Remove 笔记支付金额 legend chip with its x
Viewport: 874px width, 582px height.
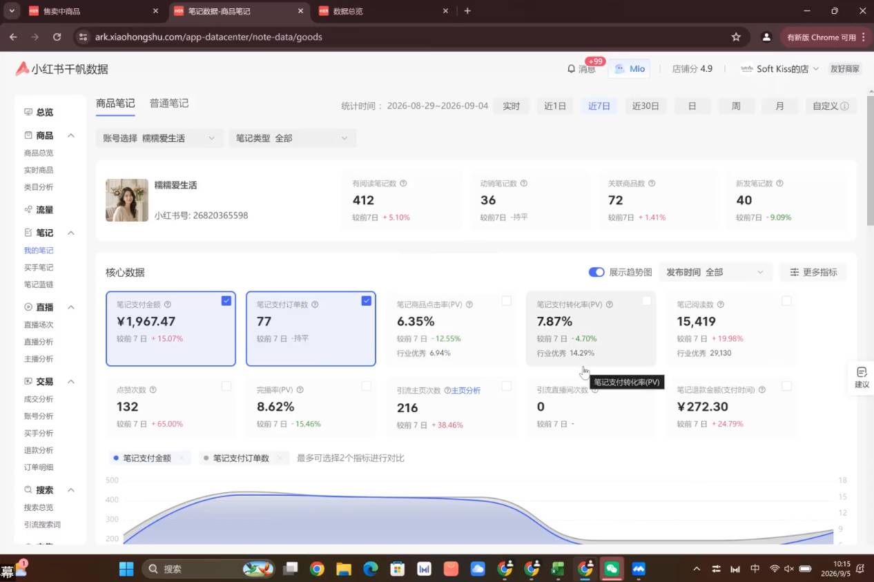click(182, 458)
